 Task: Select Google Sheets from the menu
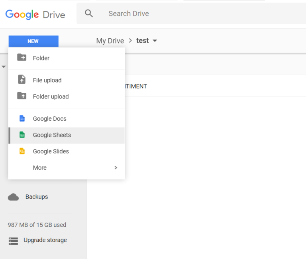click(52, 135)
